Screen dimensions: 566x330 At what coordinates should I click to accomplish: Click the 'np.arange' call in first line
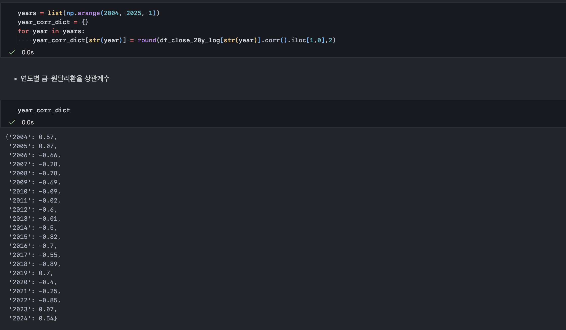click(x=83, y=13)
